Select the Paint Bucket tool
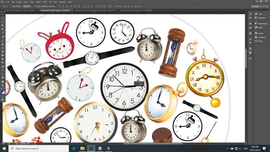270x152 pixels. [x=3, y=55]
